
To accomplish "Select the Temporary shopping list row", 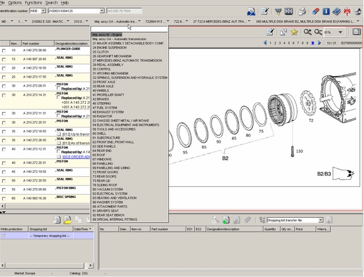I will [x=47, y=236].
